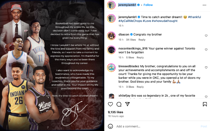Screen dimensions: 210x131
Task: Open the comment bubble icon
Action: tap(119, 104)
